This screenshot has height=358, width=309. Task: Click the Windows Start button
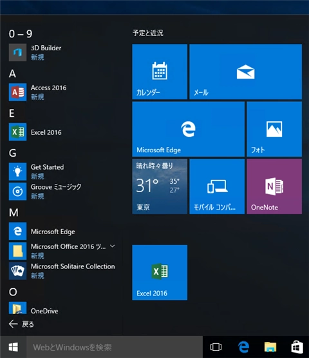pos(14,347)
